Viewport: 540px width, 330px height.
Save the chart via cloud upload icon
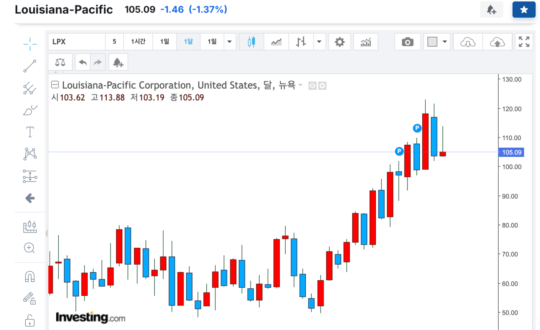497,42
